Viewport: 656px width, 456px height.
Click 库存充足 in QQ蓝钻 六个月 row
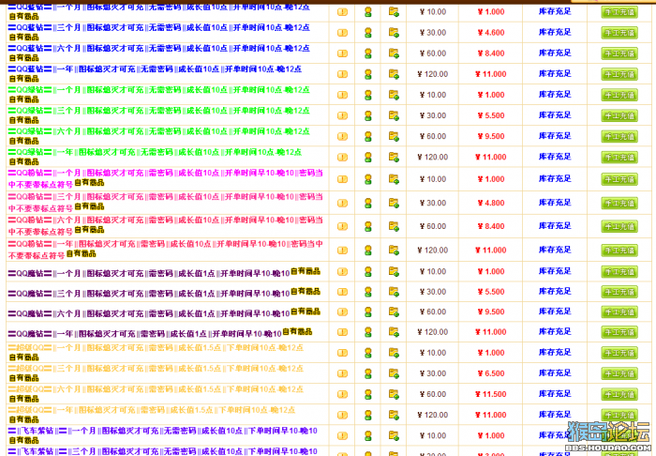pyautogui.click(x=555, y=53)
